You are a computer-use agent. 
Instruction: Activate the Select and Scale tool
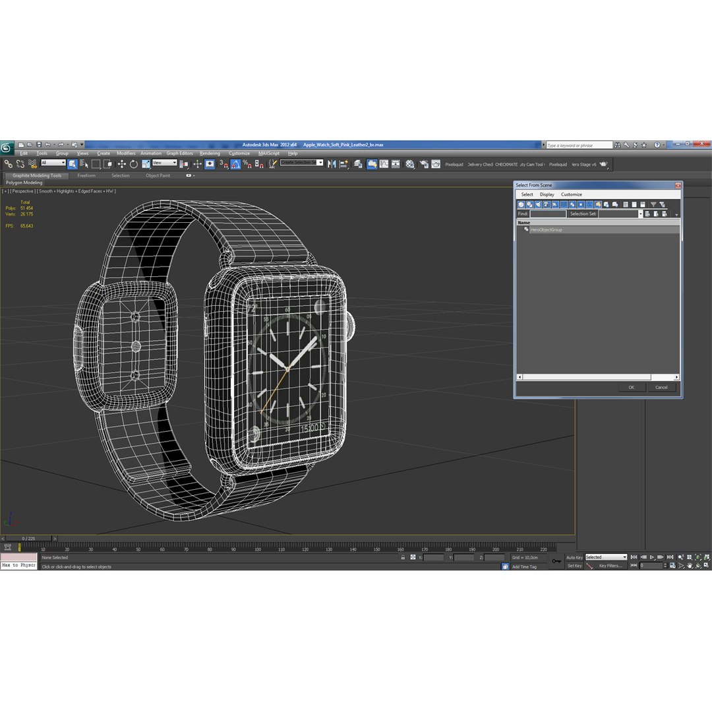coord(146,164)
